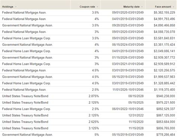
Task: Select maturity date 11/15/2020
Action: pyautogui.click(x=136, y=122)
